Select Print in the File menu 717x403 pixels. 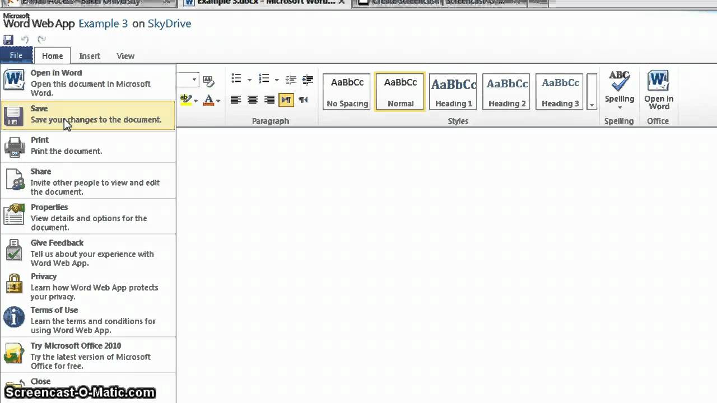click(89, 146)
